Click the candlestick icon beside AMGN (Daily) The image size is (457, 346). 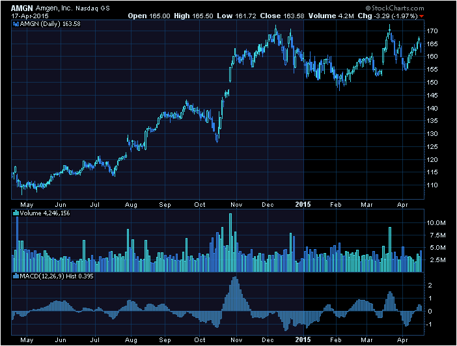pos(16,24)
